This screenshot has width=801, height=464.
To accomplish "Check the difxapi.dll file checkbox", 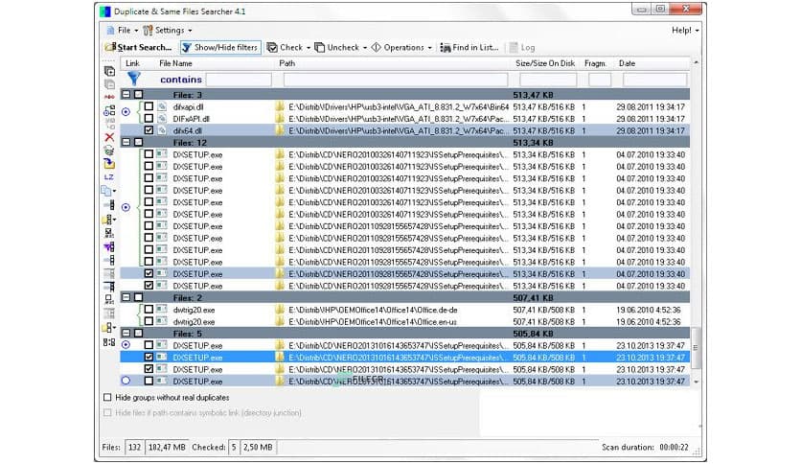I will [x=149, y=106].
